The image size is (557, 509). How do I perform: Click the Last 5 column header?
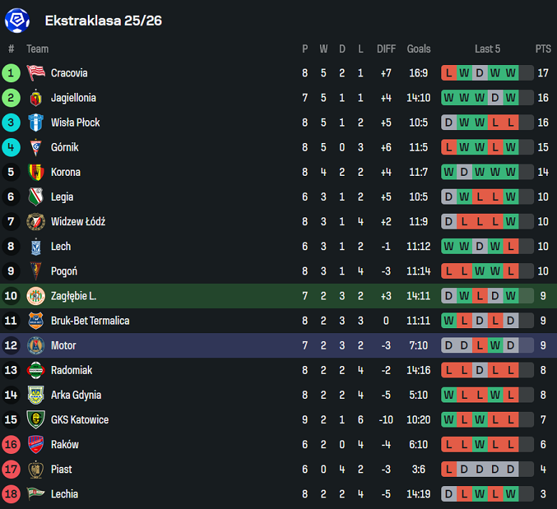(x=487, y=49)
